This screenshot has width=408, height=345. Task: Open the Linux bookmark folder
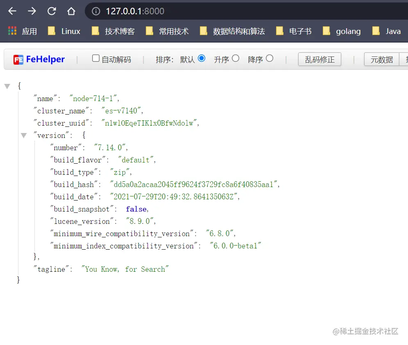[64, 31]
